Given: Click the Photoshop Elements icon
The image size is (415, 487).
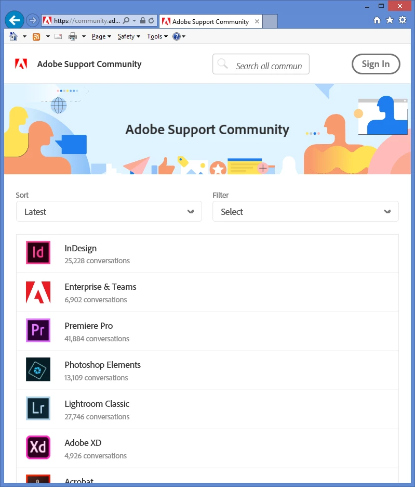Looking at the screenshot, I should (x=38, y=369).
